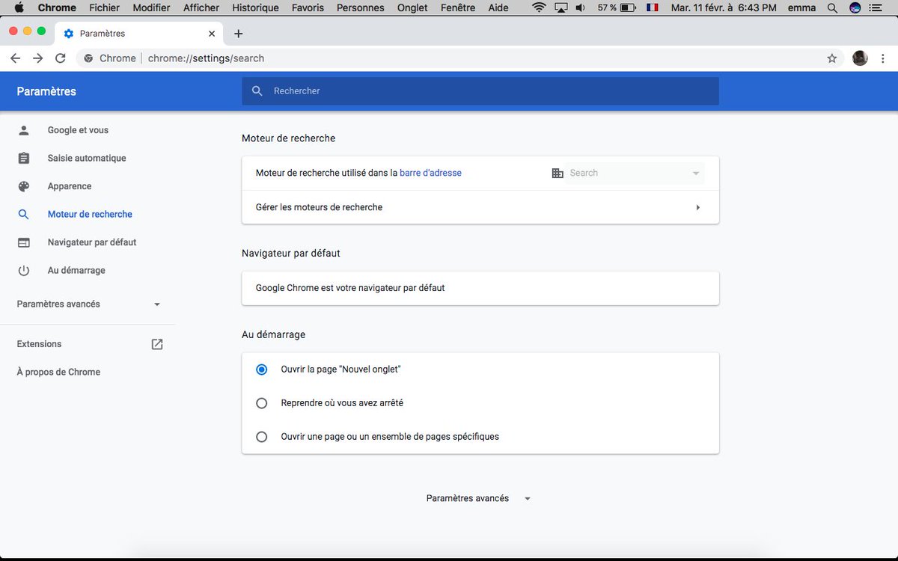The width and height of the screenshot is (898, 561).
Task: Reload the page with refresh icon
Action: [61, 58]
